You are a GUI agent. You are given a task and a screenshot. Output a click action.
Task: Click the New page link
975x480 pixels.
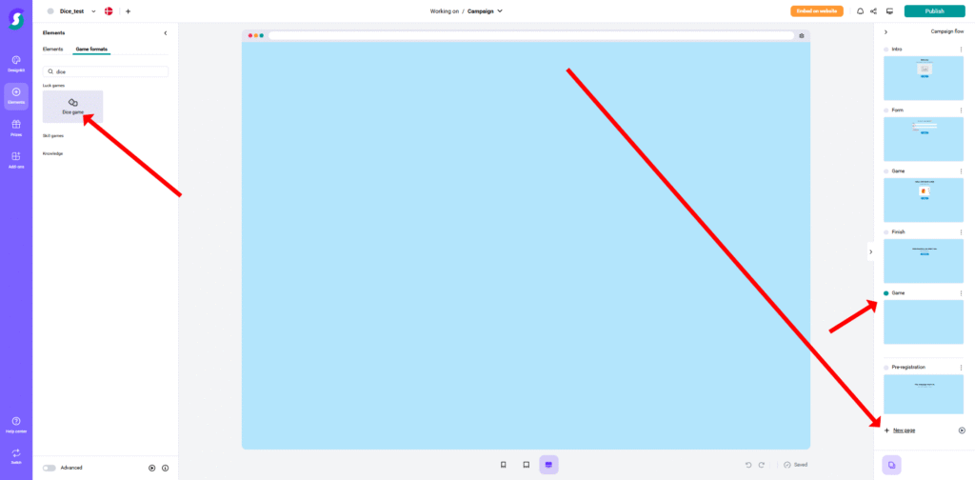click(904, 430)
